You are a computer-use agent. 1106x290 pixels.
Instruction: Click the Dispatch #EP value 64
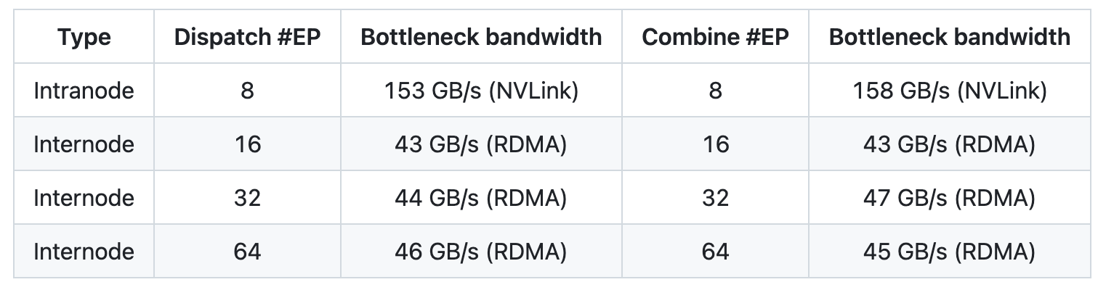pos(247,252)
